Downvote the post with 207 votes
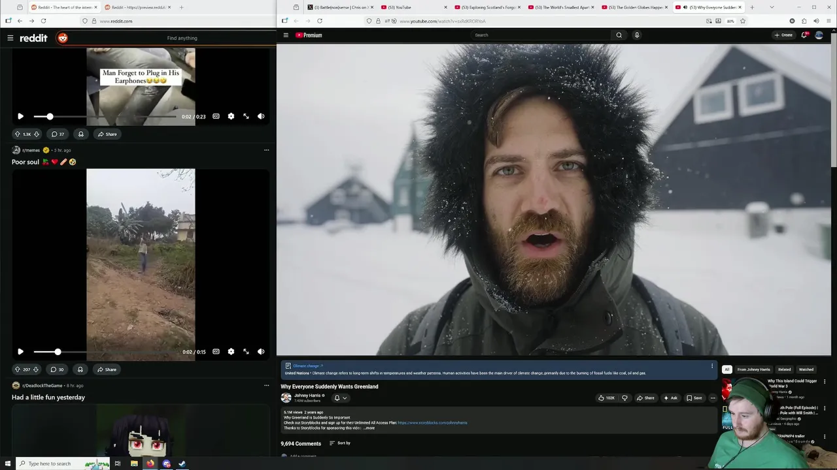This screenshot has width=837, height=470. click(36, 369)
